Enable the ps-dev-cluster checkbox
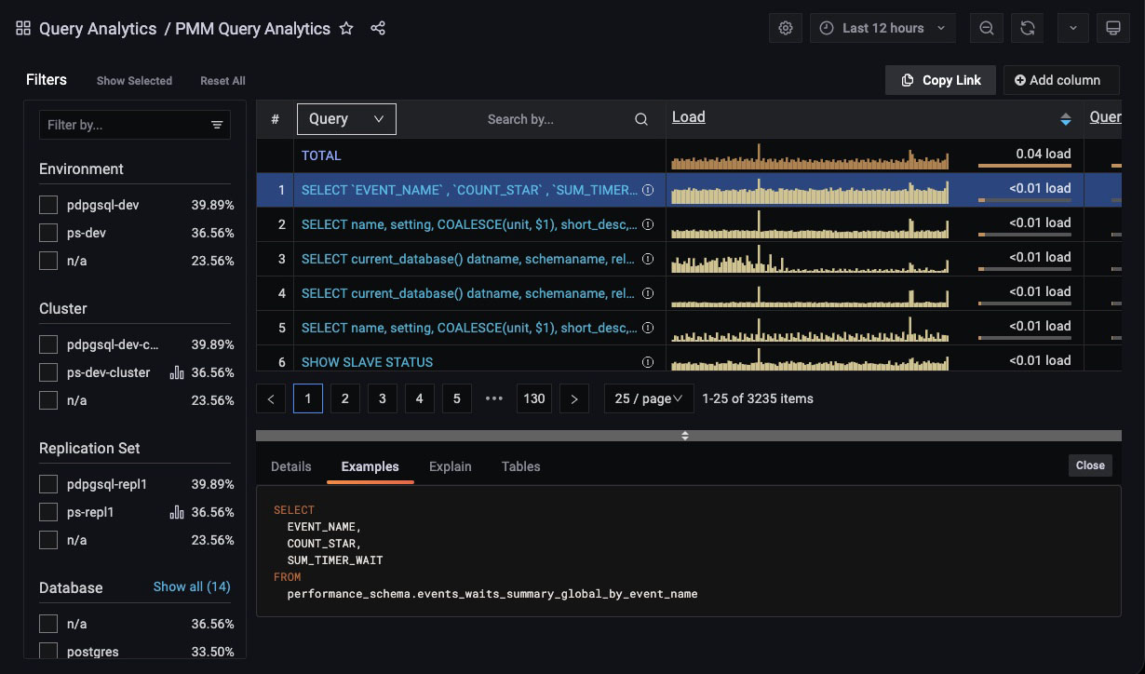1145x674 pixels. coord(48,372)
